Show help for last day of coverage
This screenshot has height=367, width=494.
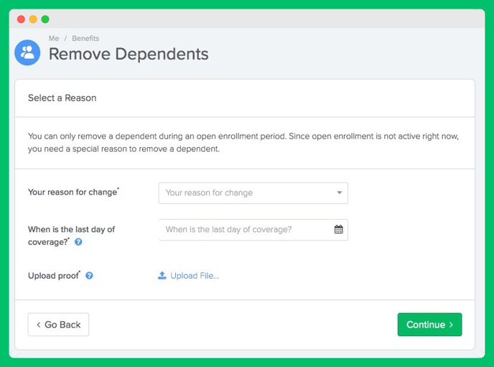click(78, 242)
